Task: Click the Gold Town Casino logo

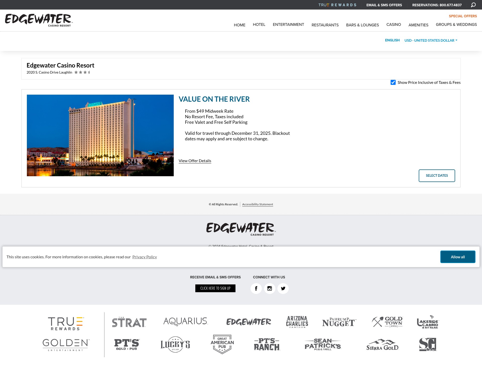Action: tap(387, 322)
